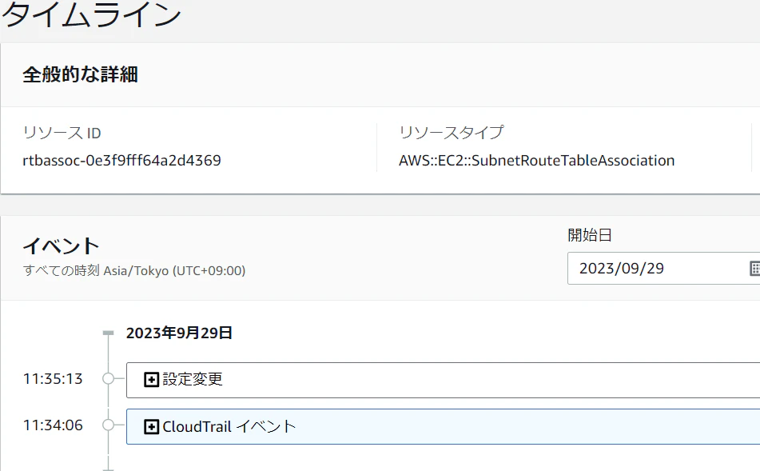Click the イベント section heading
Screen dimensions: 760x471
[x=61, y=246]
